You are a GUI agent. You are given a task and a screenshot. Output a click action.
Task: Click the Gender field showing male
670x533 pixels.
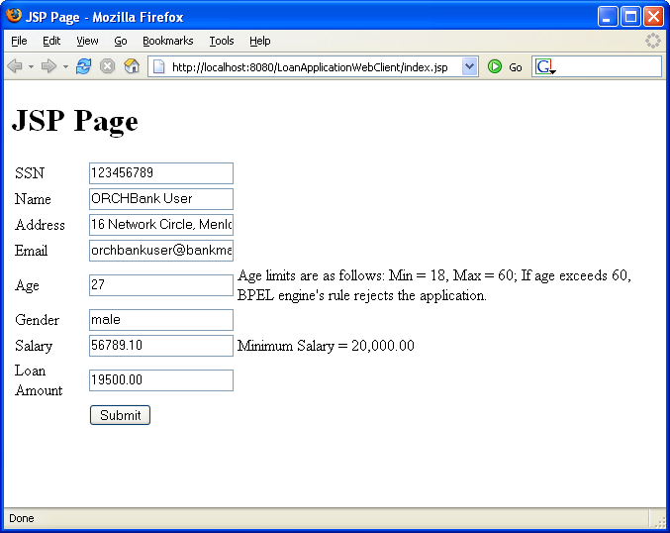(161, 320)
